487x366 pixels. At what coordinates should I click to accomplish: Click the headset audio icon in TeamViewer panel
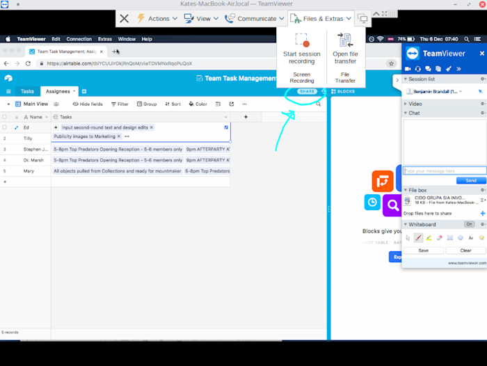point(417,69)
